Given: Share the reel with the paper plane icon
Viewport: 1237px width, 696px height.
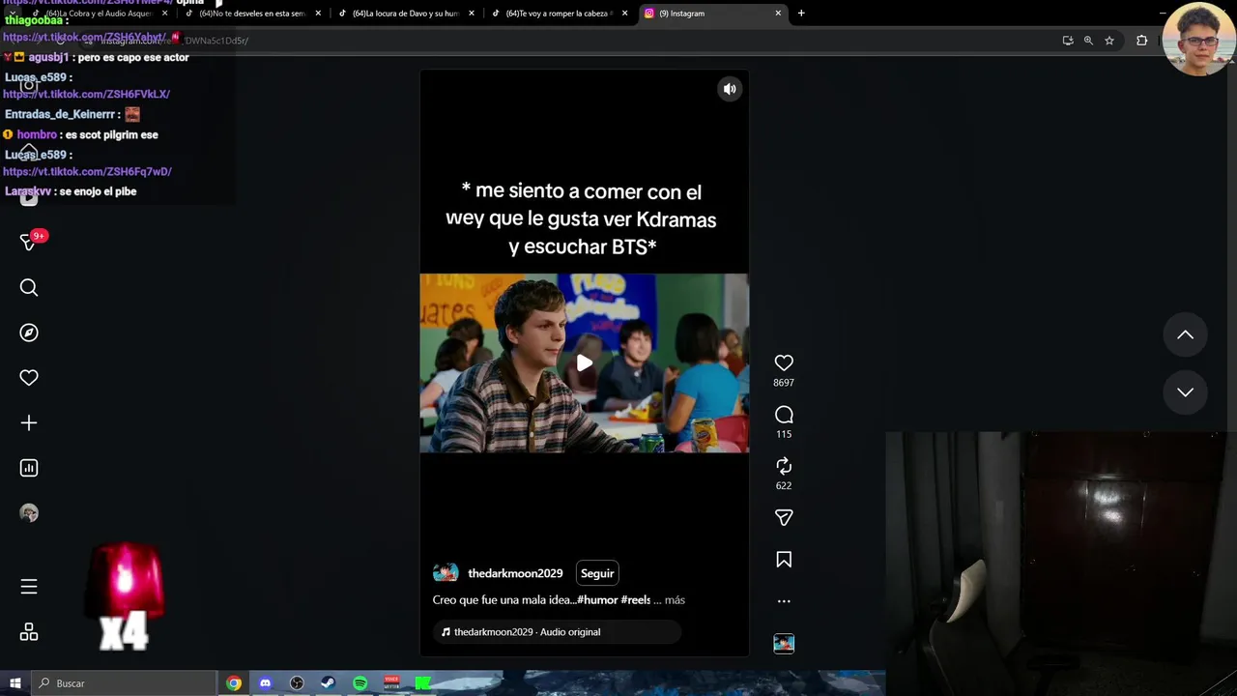Looking at the screenshot, I should pyautogui.click(x=784, y=517).
